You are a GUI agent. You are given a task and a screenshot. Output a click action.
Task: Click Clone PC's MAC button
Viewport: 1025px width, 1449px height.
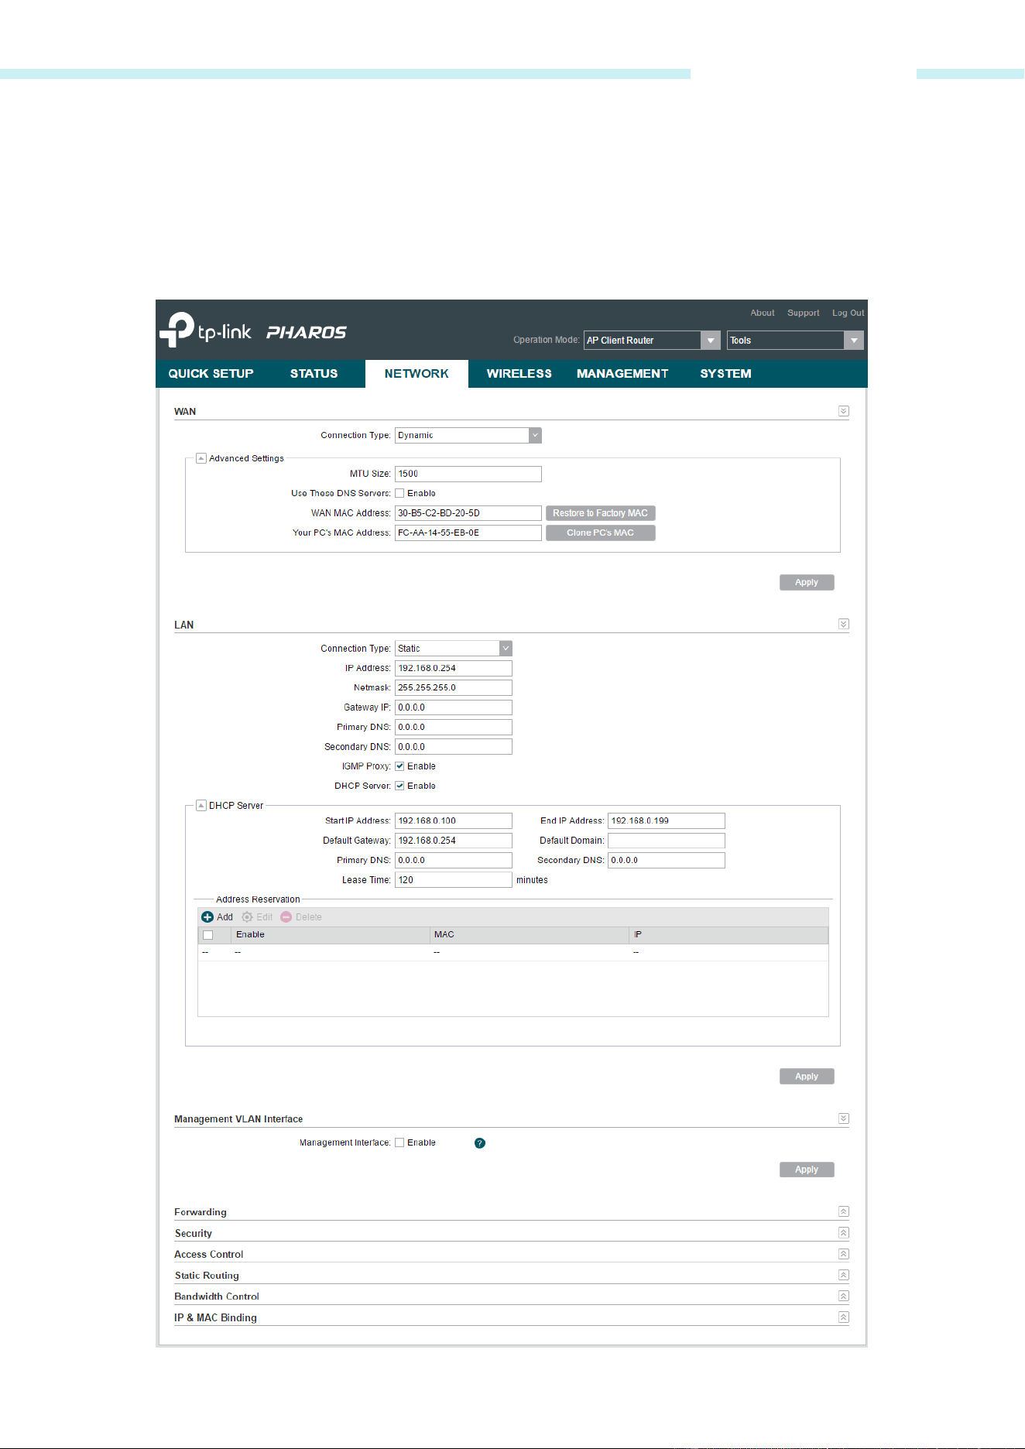click(x=601, y=533)
